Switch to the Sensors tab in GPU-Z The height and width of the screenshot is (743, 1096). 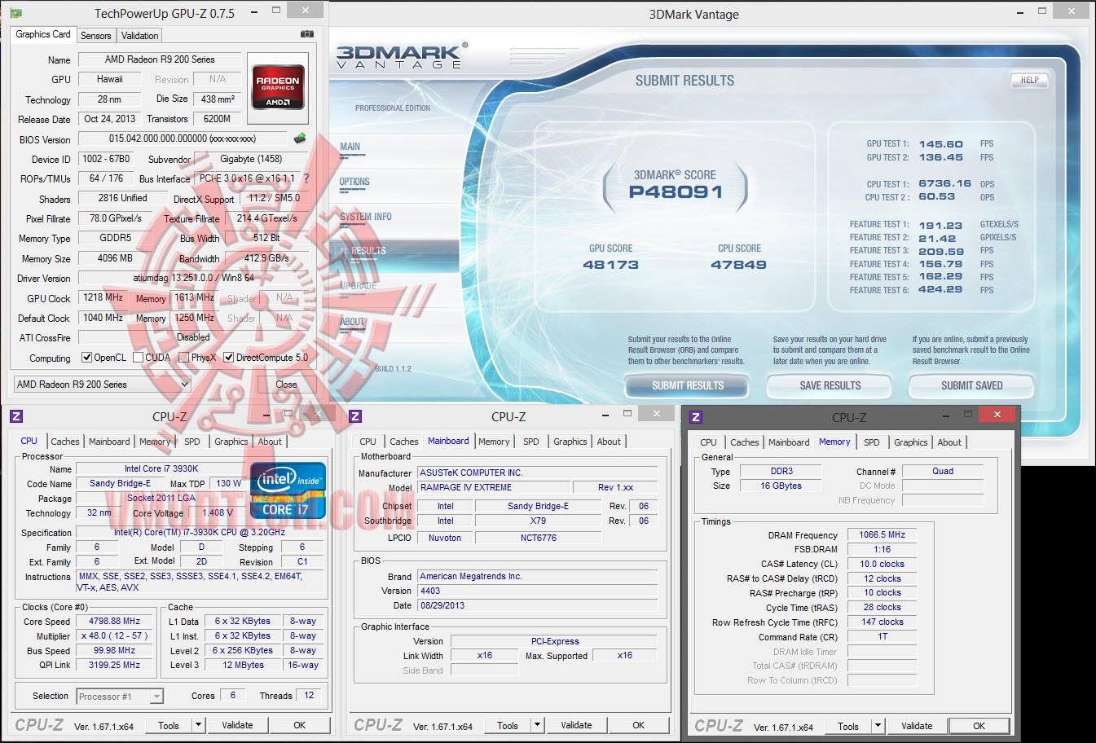coord(95,36)
